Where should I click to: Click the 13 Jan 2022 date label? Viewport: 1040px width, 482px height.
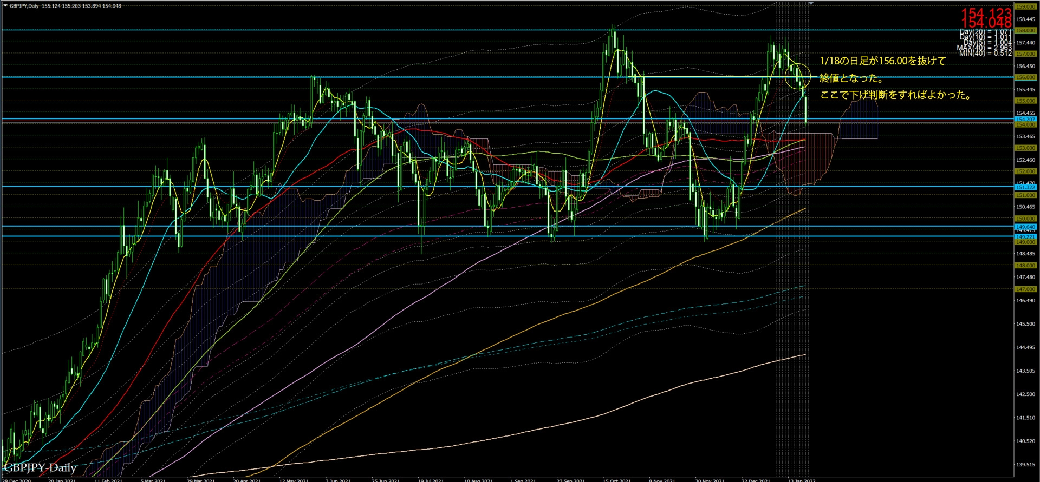(x=802, y=480)
